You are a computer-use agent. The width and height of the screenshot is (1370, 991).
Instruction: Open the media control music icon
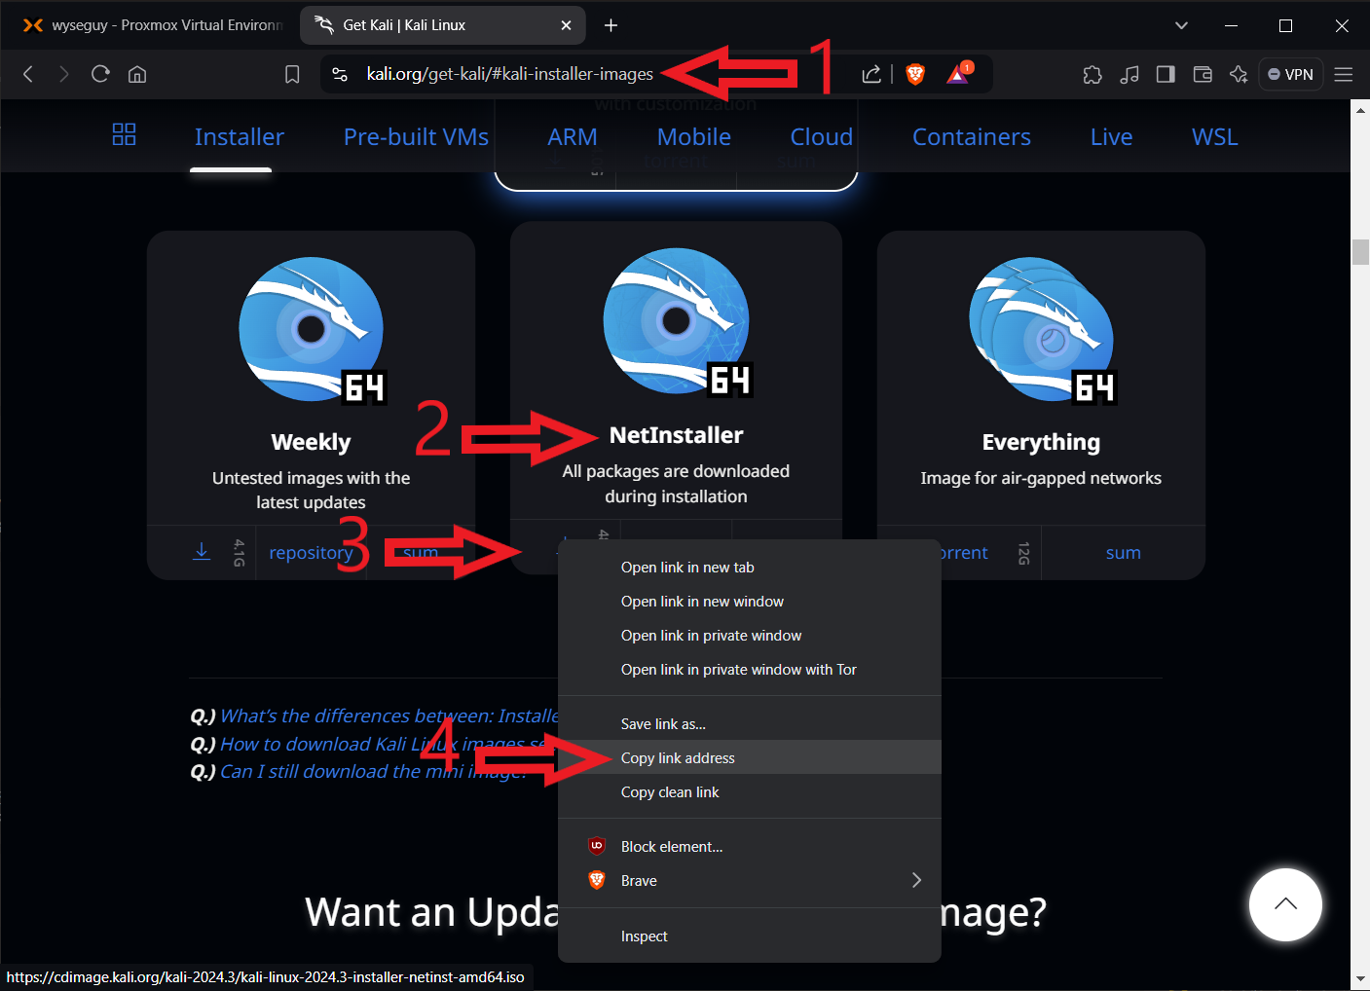point(1129,74)
